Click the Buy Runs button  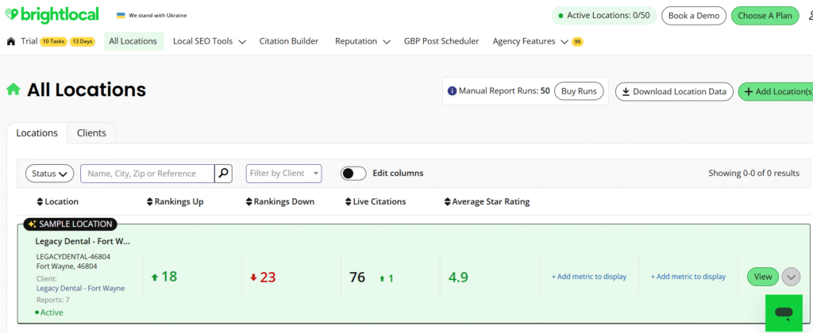[579, 91]
